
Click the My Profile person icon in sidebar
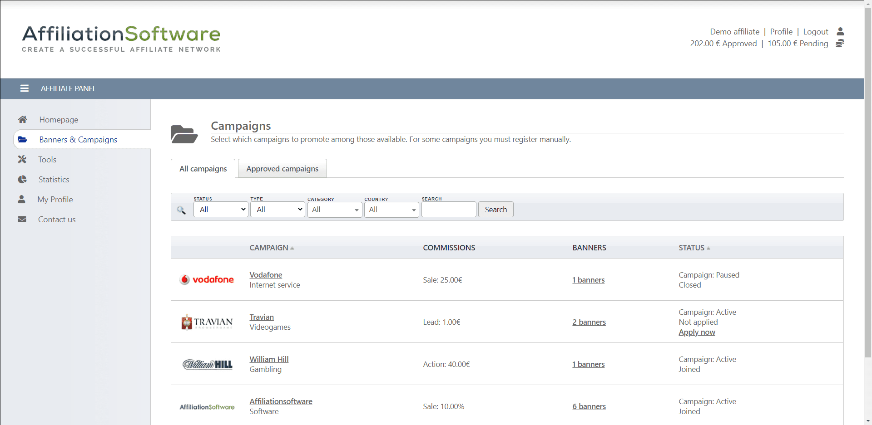point(21,199)
